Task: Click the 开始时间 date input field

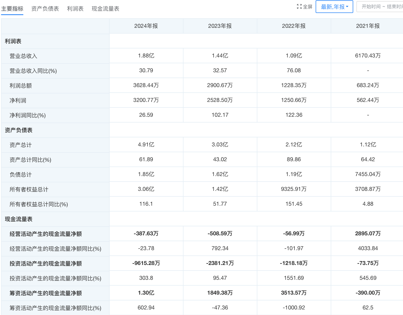Action: click(x=371, y=7)
